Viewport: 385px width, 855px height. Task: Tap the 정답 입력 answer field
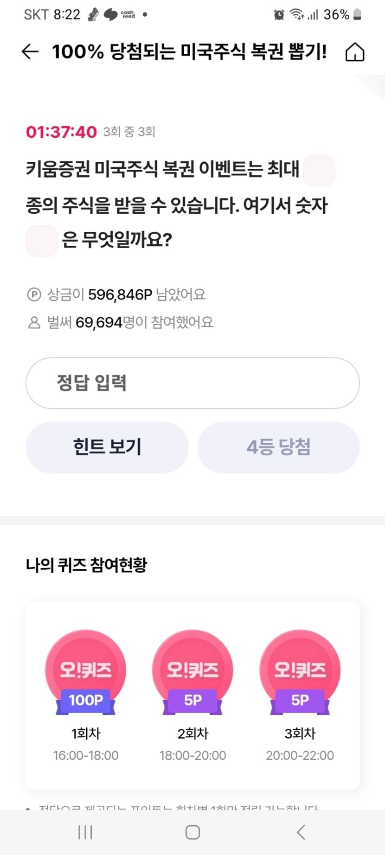pos(192,383)
